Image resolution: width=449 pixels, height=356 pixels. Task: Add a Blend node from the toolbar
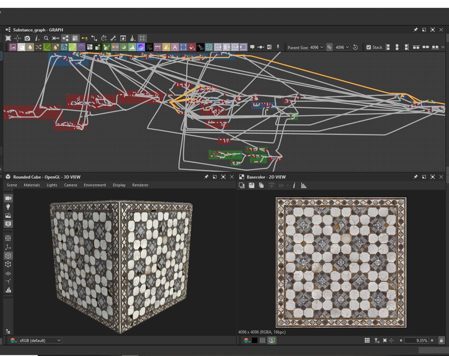tap(21, 47)
